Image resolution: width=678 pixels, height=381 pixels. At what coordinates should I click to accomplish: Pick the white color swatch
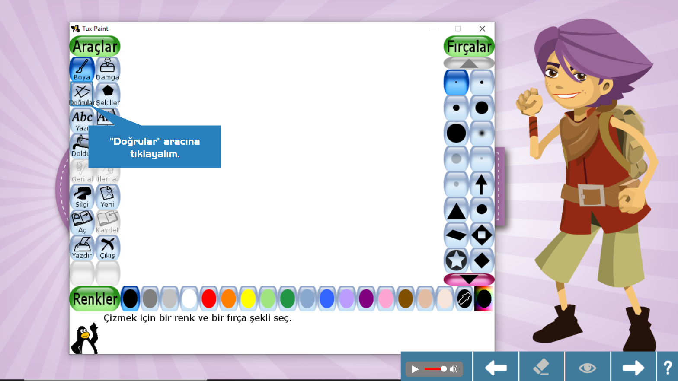pos(189,298)
